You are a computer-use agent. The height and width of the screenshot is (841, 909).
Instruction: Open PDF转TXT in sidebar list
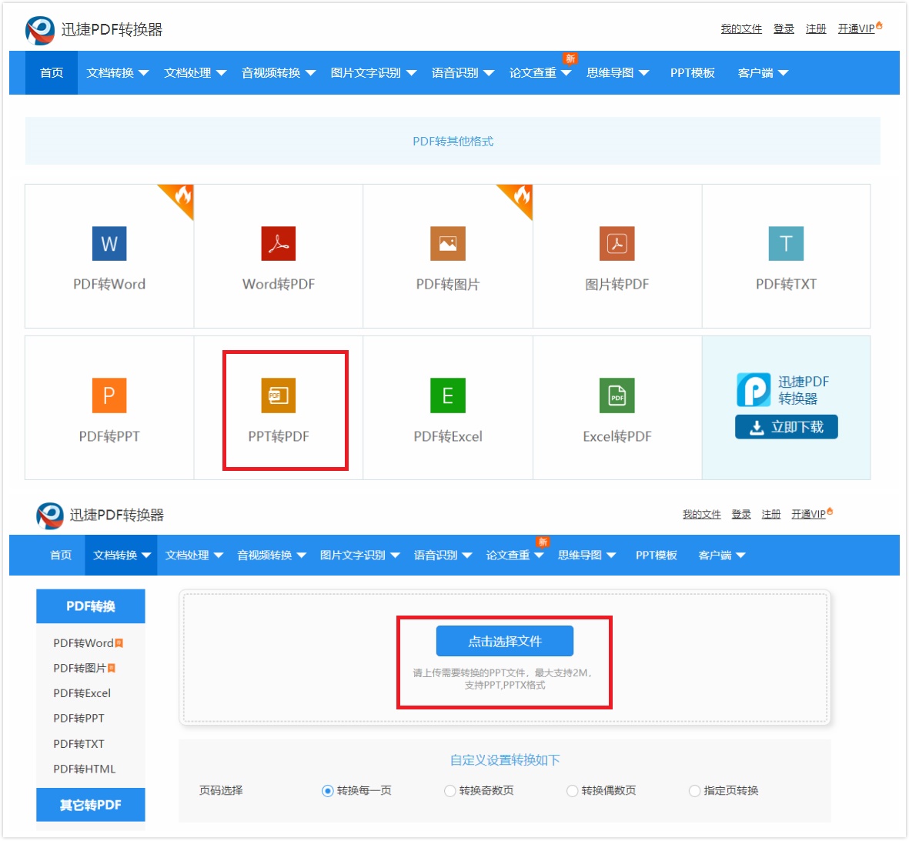(79, 744)
